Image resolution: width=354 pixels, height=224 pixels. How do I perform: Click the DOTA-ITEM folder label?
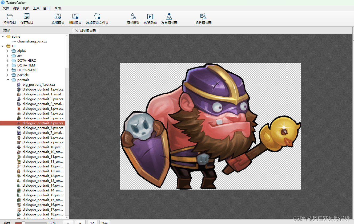coord(26,65)
